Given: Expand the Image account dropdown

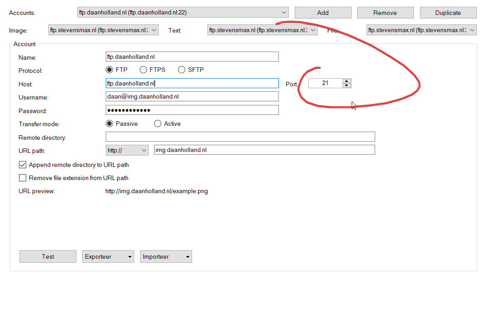Looking at the screenshot, I should [154, 30].
